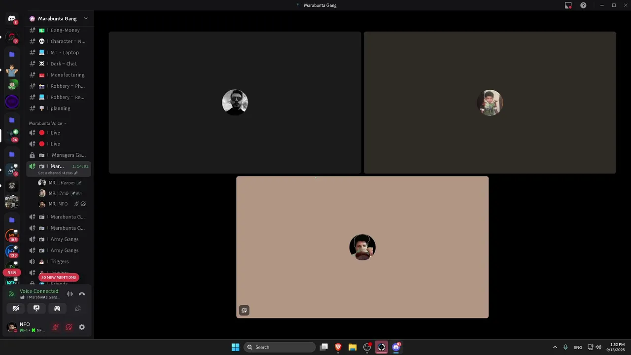
Task: Show hidden system tray icons chevron
Action: [x=555, y=347]
